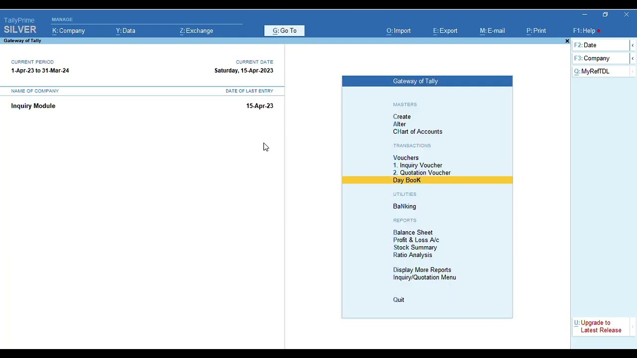The height and width of the screenshot is (358, 637).
Task: Open Chart of Accounts
Action: click(418, 132)
